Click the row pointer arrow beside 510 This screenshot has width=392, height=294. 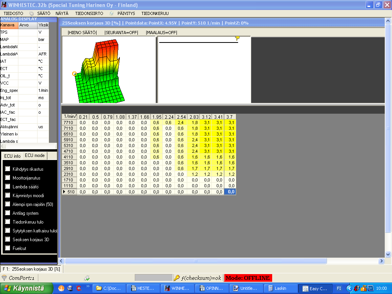pos(64,192)
